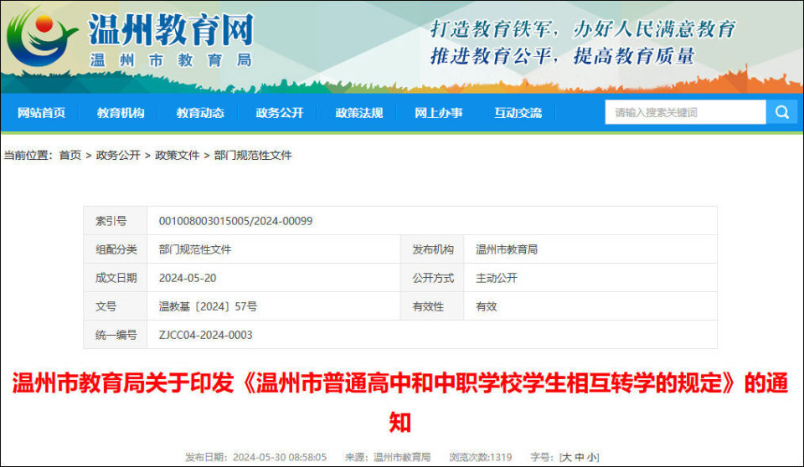This screenshot has height=467, width=804.
Task: Select the 发布机构 value 温州市教育局
Action: pyautogui.click(x=507, y=249)
